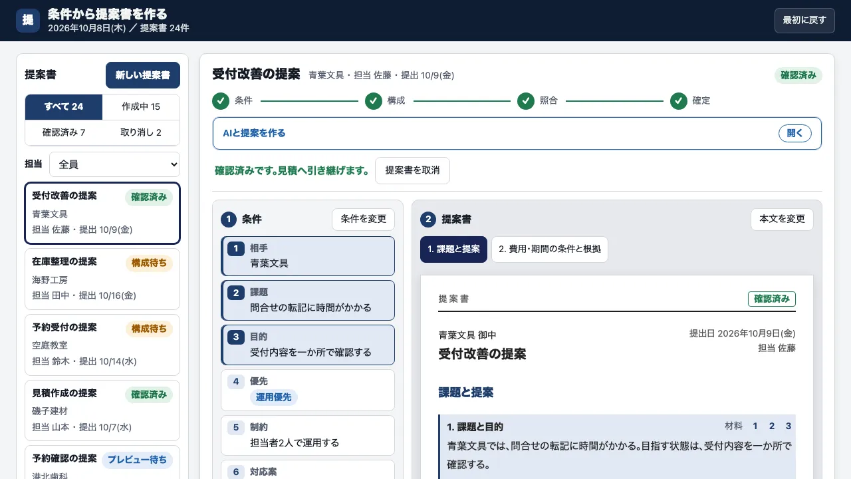Open 在庫整理の提案 card

click(x=102, y=279)
